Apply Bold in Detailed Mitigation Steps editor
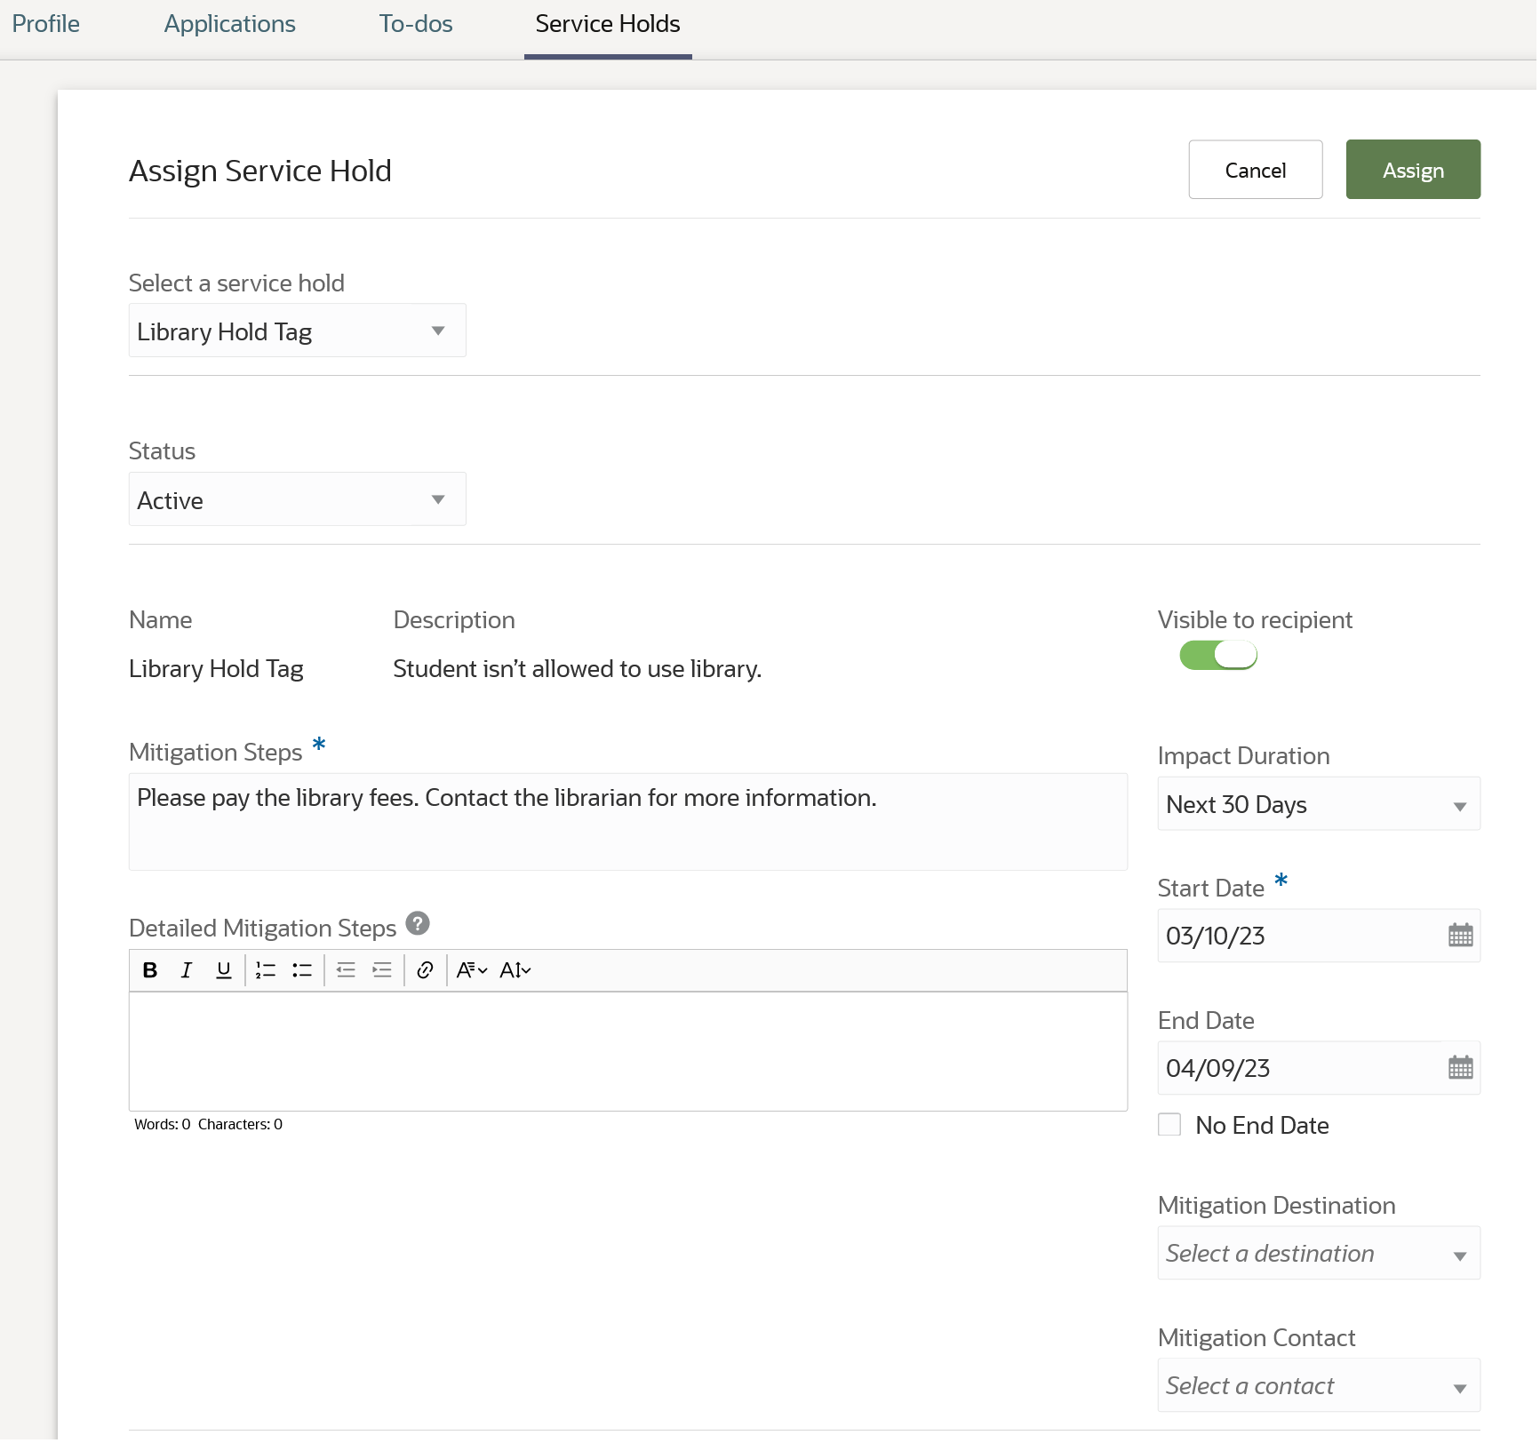This screenshot has width=1540, height=1443. click(x=149, y=970)
